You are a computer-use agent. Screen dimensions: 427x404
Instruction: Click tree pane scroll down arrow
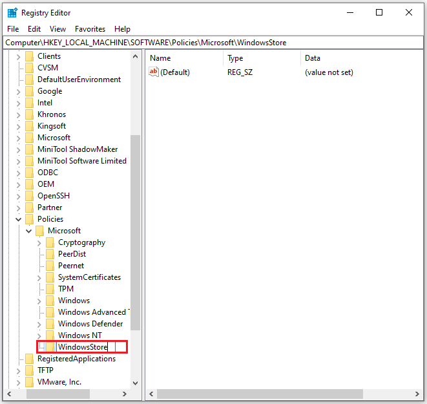point(136,383)
